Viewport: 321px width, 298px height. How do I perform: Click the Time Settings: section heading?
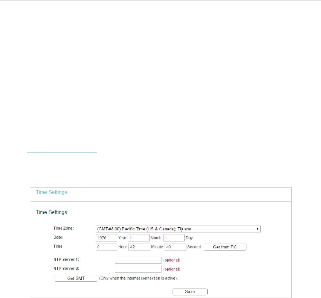pyautogui.click(x=52, y=212)
